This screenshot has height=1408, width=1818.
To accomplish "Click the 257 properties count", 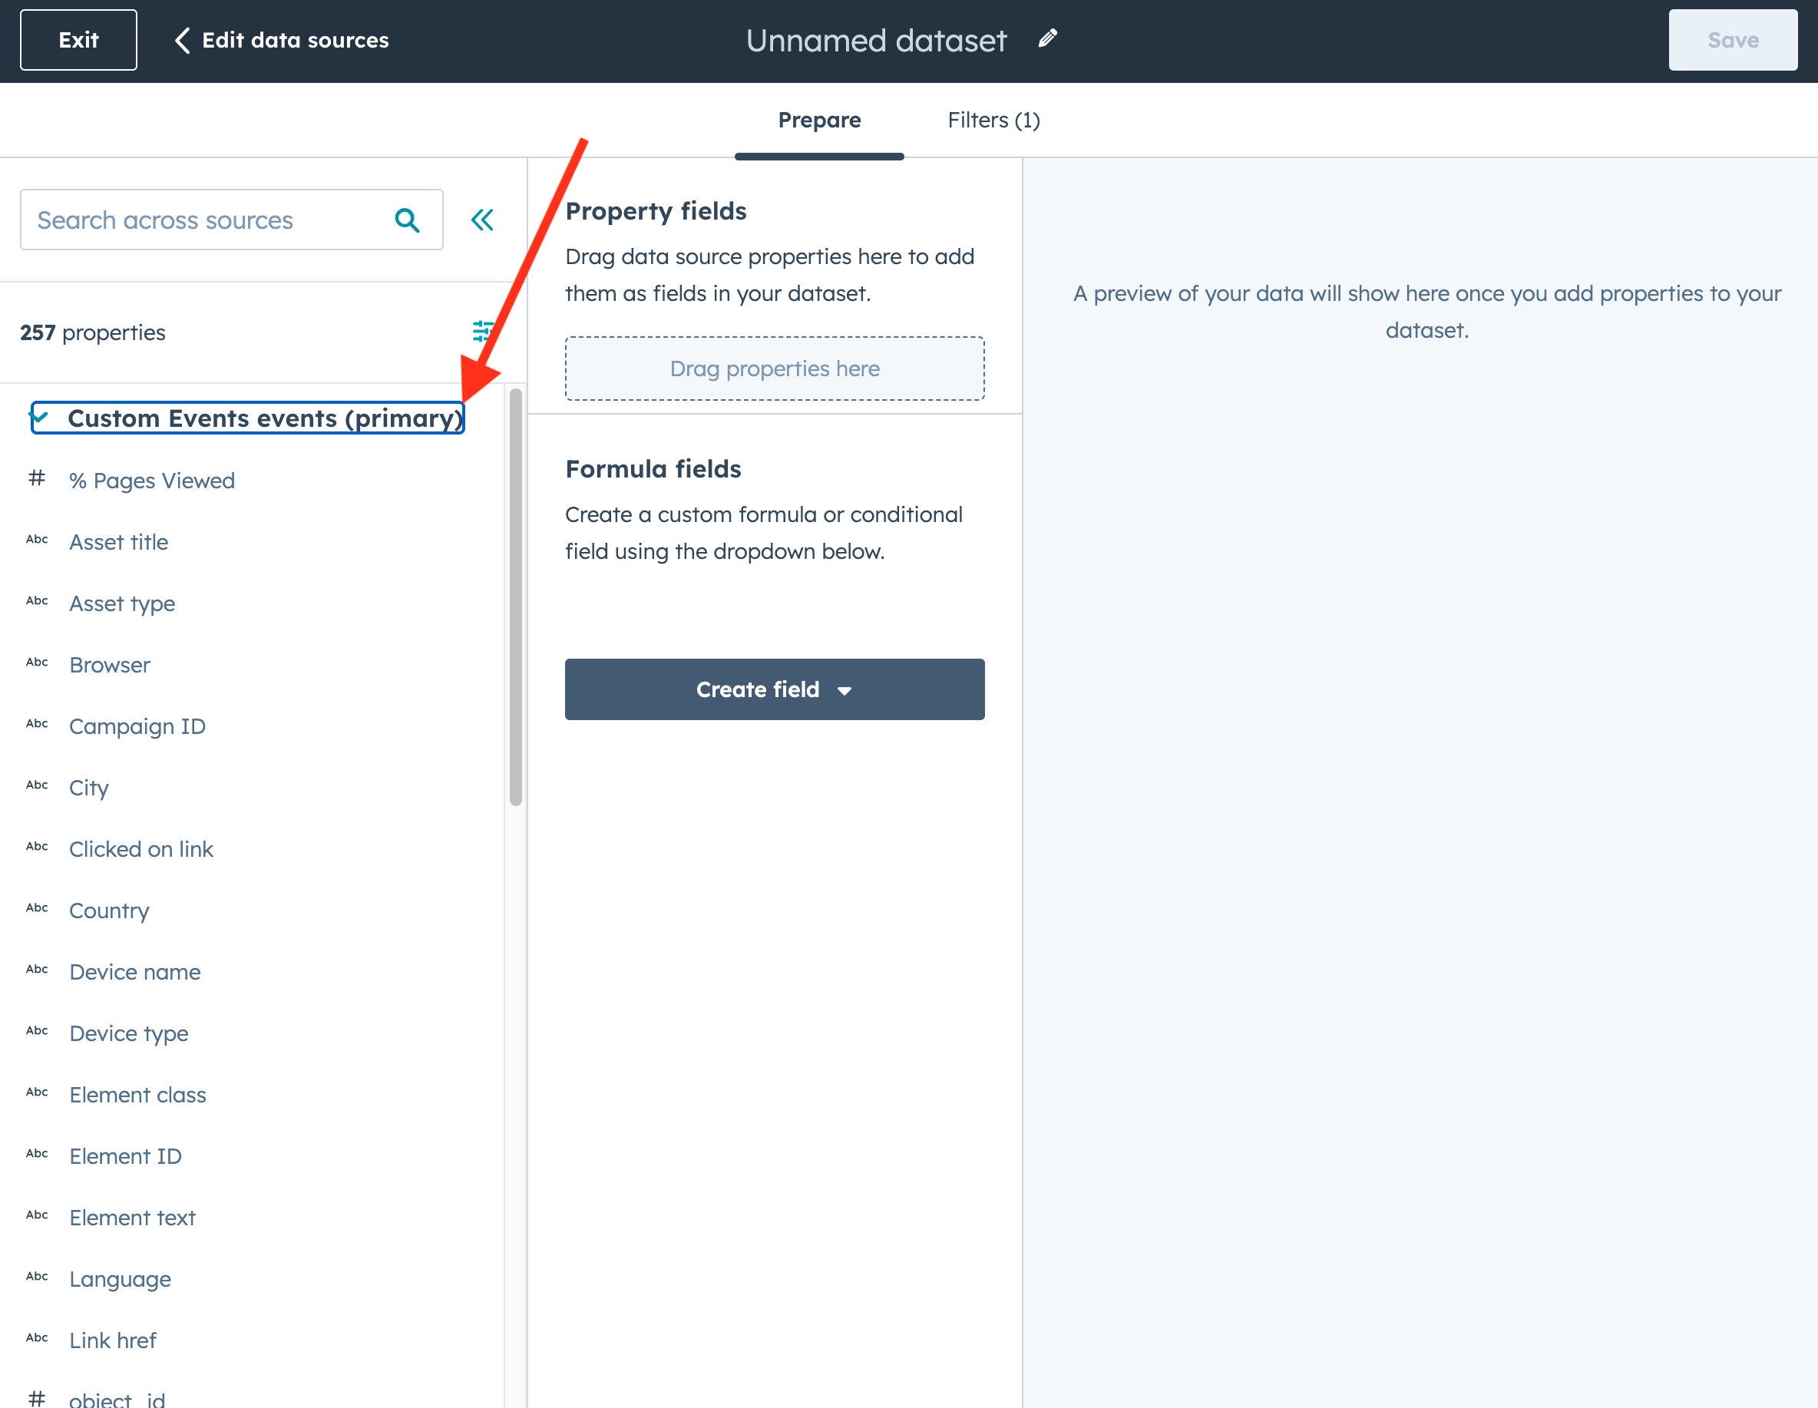I will tap(92, 332).
